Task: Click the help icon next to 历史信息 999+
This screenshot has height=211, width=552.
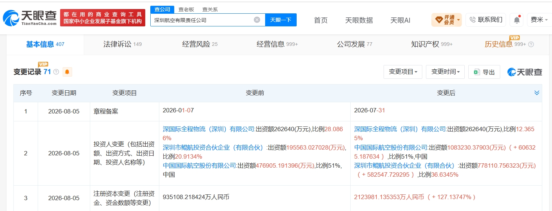Action: click(x=531, y=44)
